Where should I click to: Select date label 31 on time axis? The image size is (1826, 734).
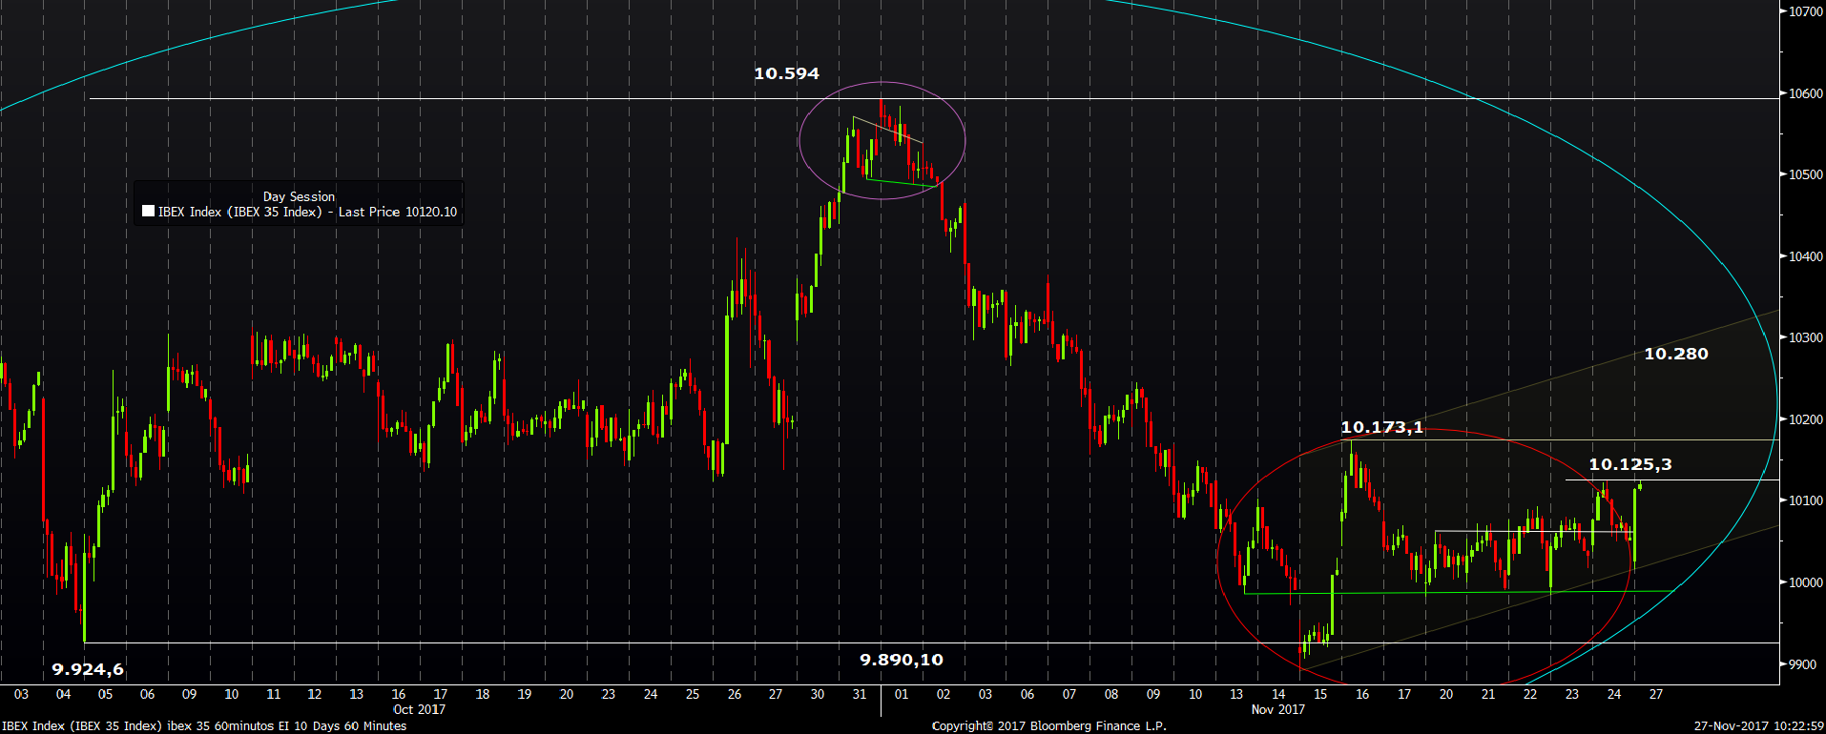(x=860, y=694)
